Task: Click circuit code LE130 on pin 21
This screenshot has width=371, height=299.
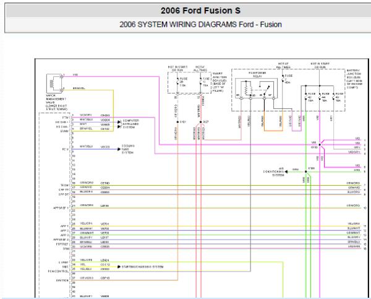Action: point(104,206)
